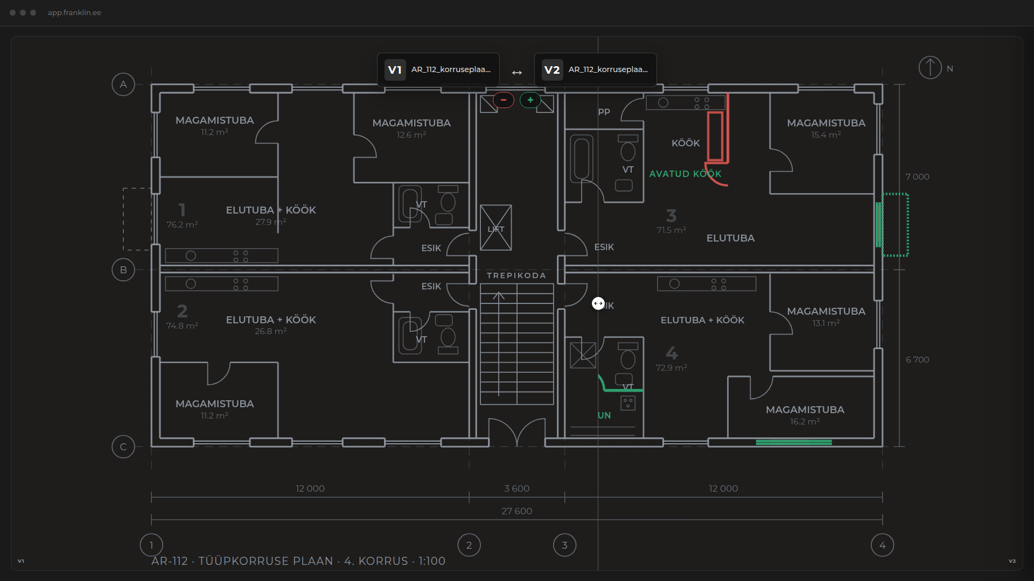Click the 7 000 vertical dimension value

917,177
